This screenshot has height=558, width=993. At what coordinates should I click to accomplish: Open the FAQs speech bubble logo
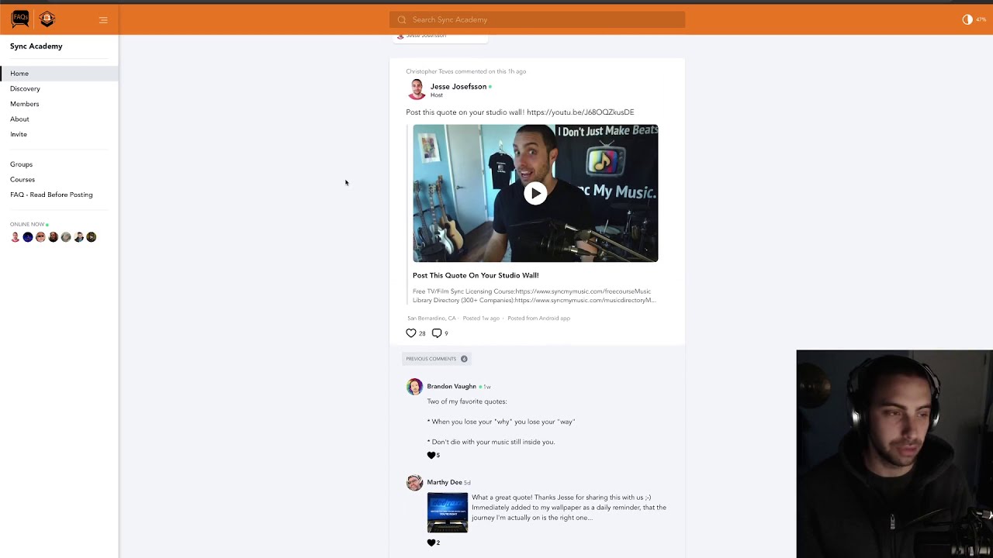(x=20, y=19)
